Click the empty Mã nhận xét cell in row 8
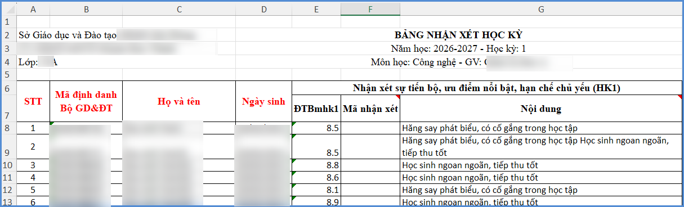Screen dimensions: 684x207 (370, 128)
